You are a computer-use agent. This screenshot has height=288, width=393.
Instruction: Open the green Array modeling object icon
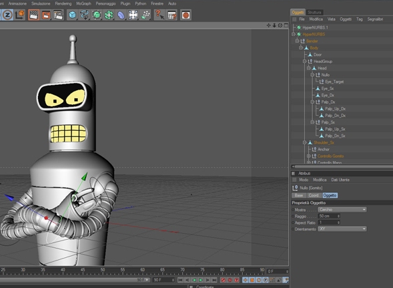(109, 15)
